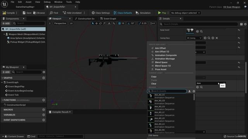The image size is (248, 139).
Task: Click the green Play button
Action: pos(162,13)
